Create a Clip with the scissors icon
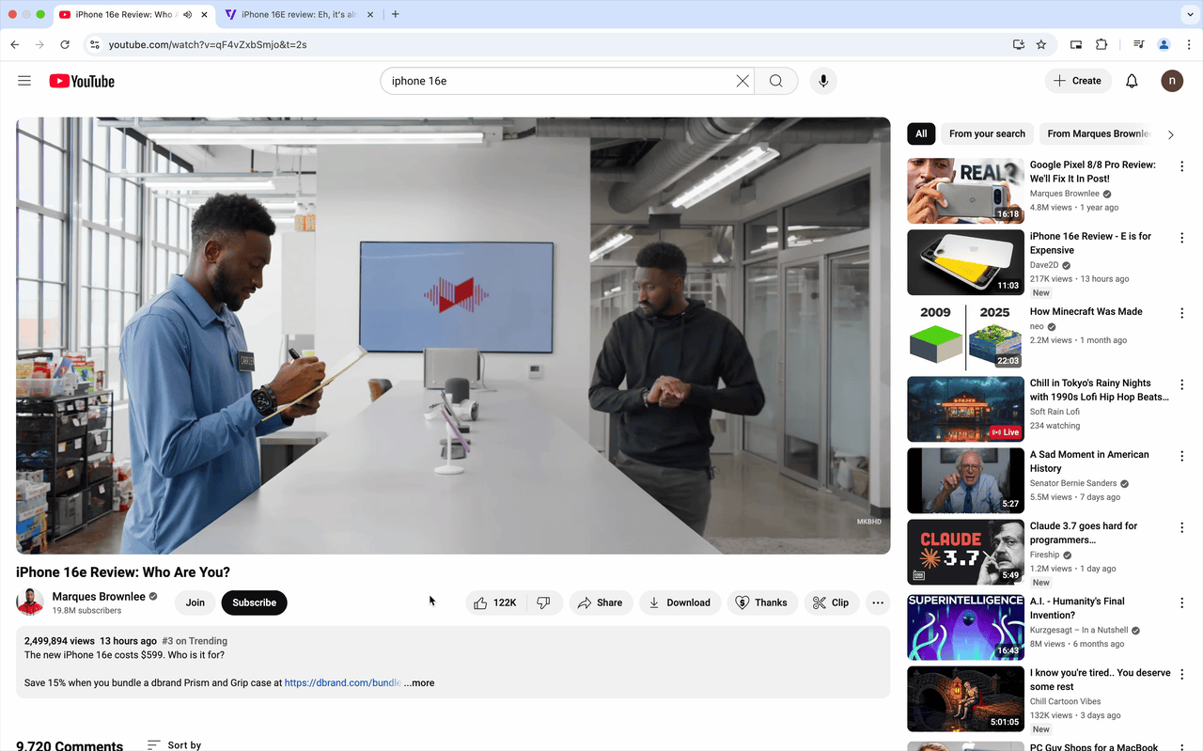 pos(831,602)
